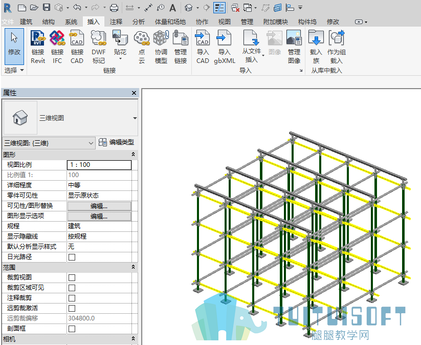Click 编辑... for 可见性/图形替换
Viewport: 421px width, 345px height.
99,206
